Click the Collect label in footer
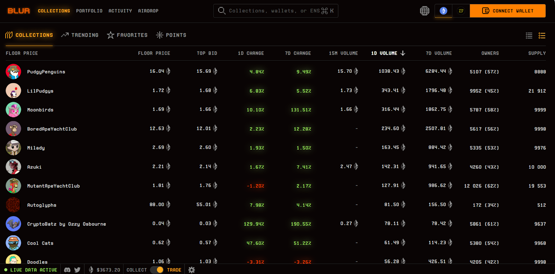The image size is (555, 274). coord(137,270)
